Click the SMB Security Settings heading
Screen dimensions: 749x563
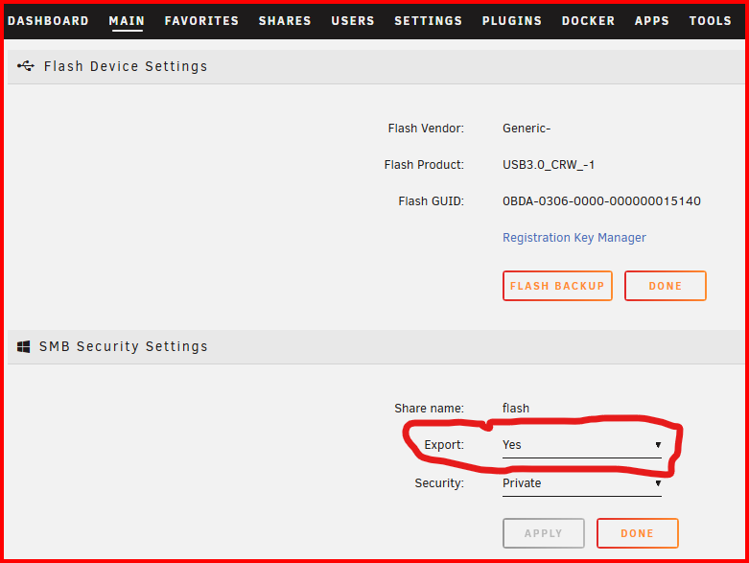click(124, 346)
